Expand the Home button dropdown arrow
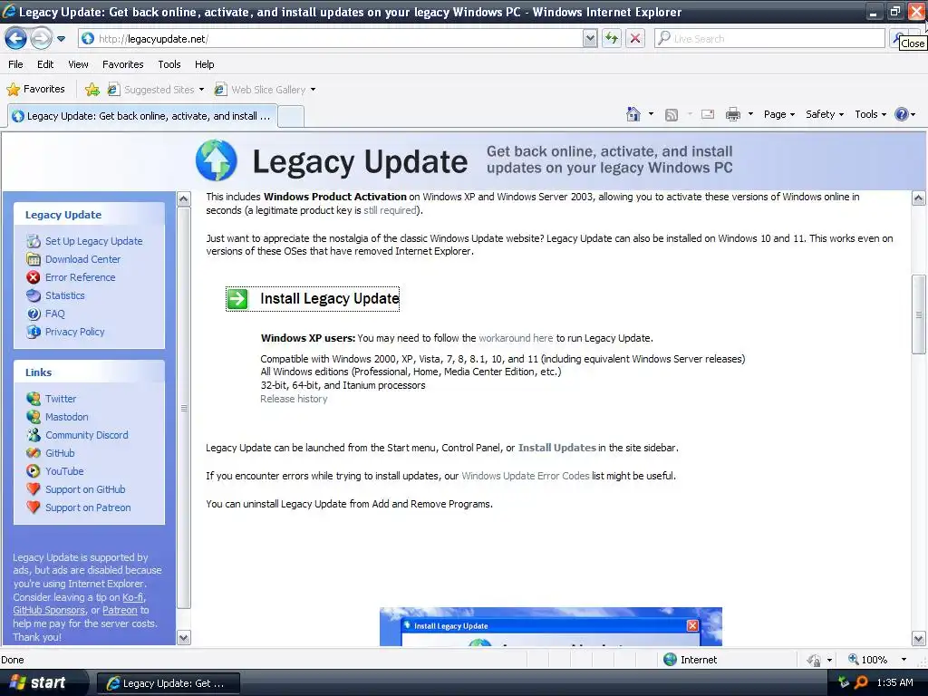 [x=651, y=113]
